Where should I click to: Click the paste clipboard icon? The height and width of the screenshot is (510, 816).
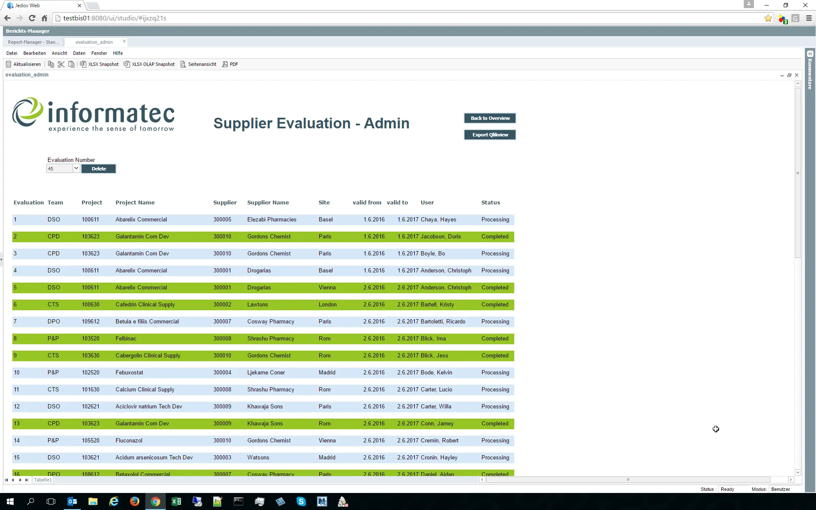[71, 64]
